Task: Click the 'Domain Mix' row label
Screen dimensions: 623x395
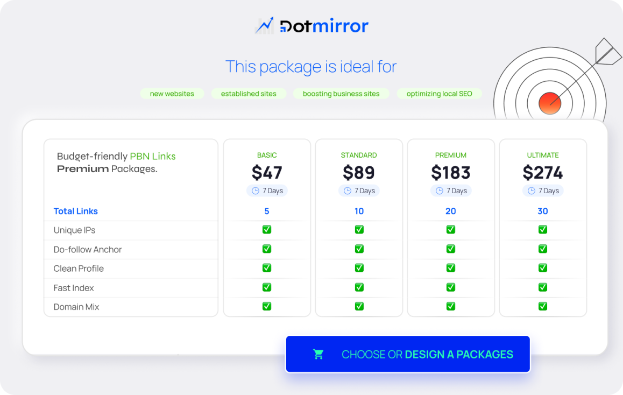Action: click(x=76, y=307)
